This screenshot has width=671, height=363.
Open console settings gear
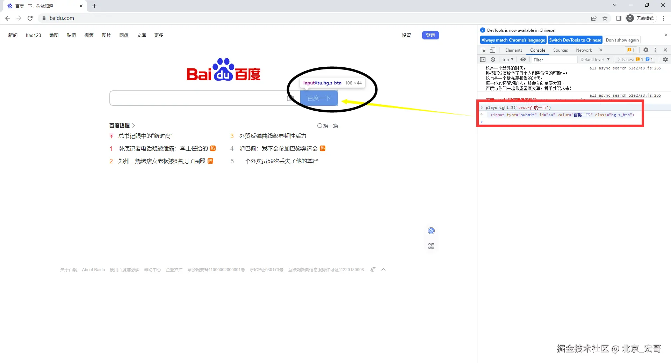(x=665, y=60)
